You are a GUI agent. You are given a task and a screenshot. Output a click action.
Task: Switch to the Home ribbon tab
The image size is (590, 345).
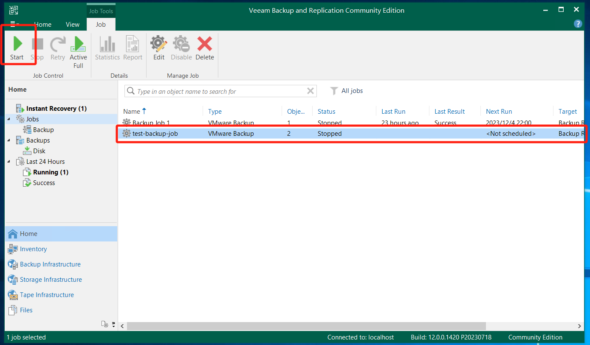(42, 24)
